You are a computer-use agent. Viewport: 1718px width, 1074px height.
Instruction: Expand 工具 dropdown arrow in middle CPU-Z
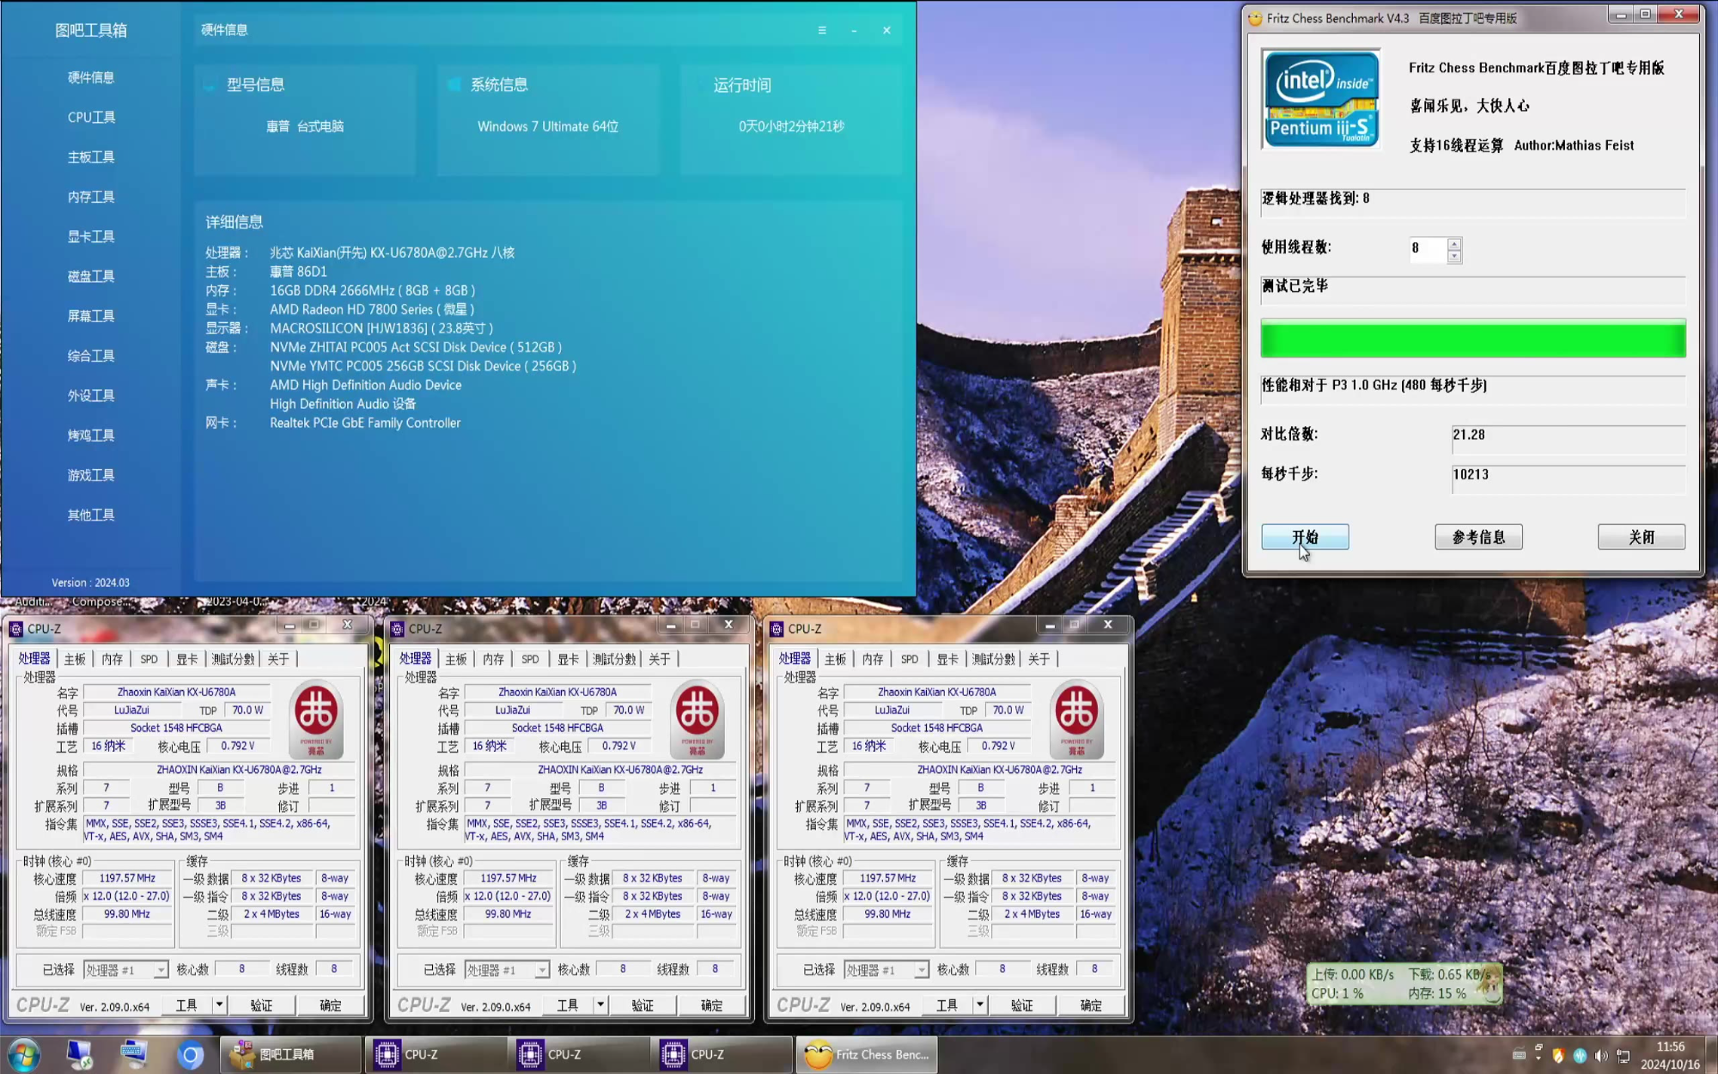click(x=600, y=1004)
